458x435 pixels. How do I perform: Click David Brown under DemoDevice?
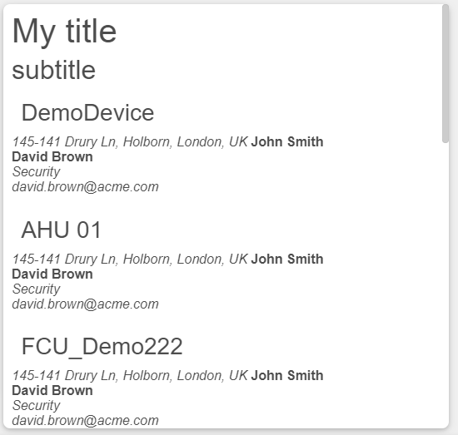coord(52,157)
